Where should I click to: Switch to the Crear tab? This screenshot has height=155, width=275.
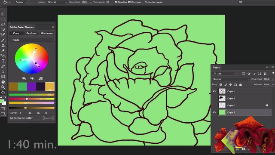tap(16, 33)
